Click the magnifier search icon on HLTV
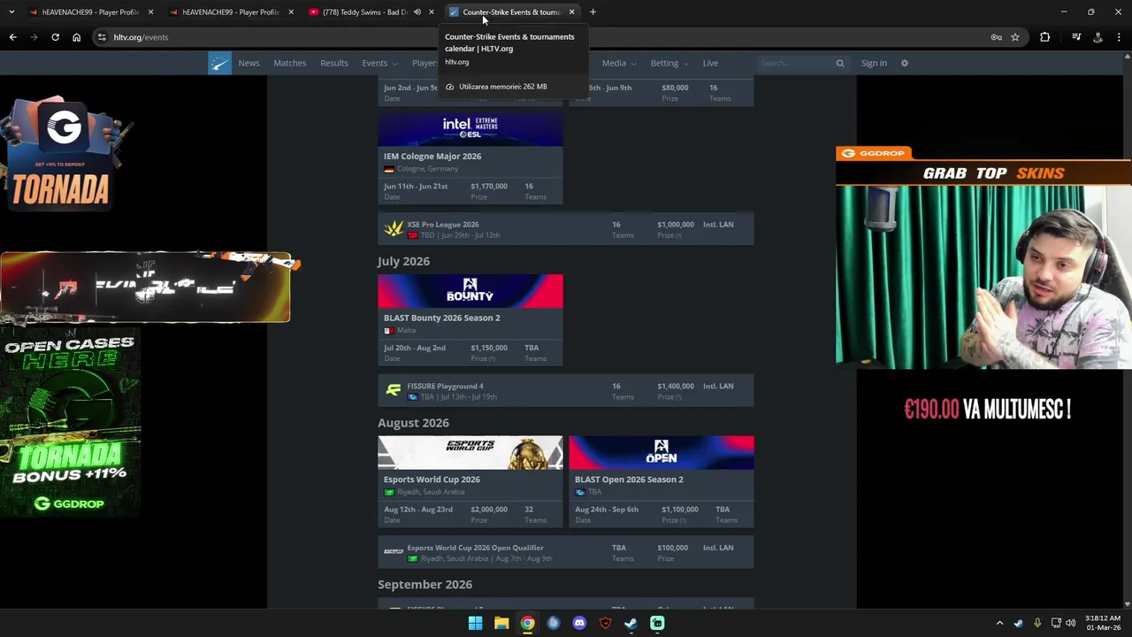 click(840, 63)
